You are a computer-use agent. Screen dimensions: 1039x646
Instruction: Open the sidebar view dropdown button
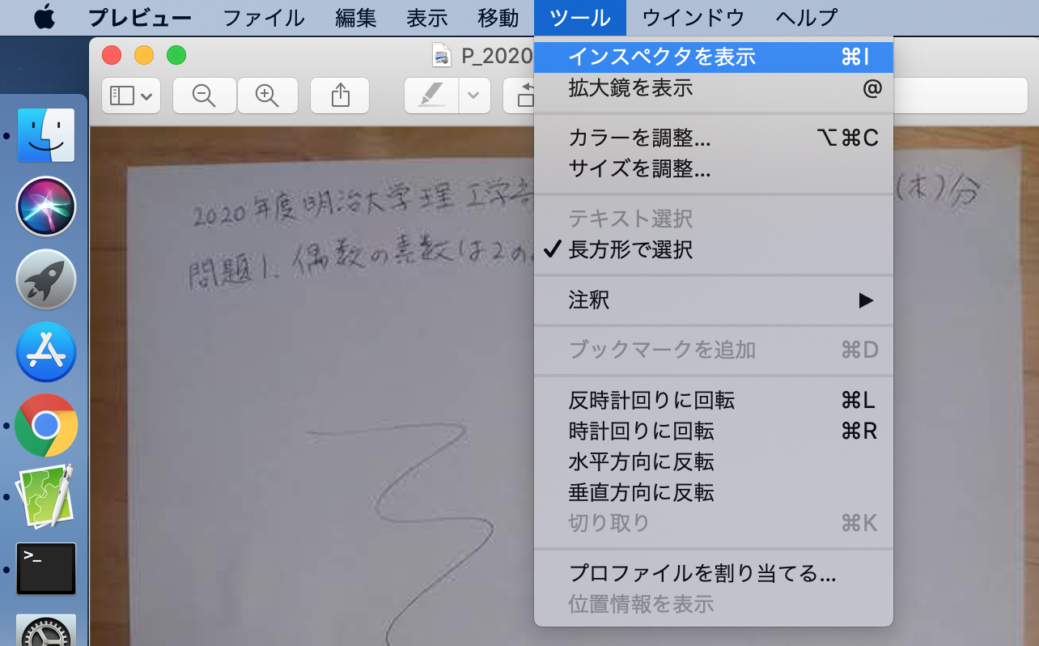131,96
